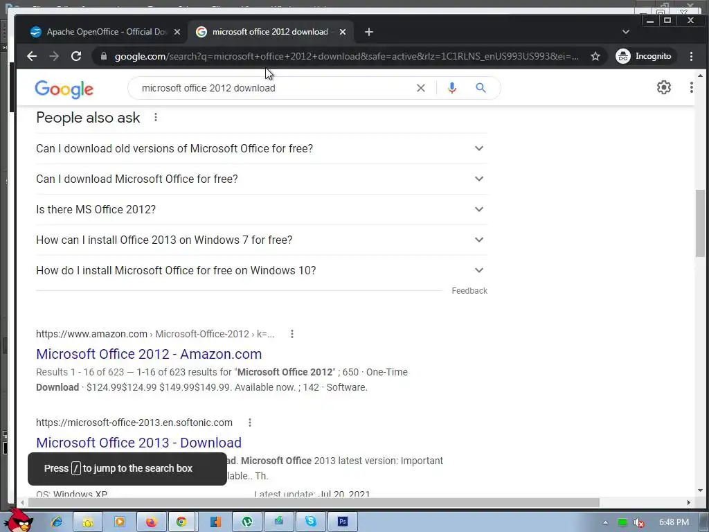Click the muted volume tray icon
The image size is (709, 532).
pos(638,522)
